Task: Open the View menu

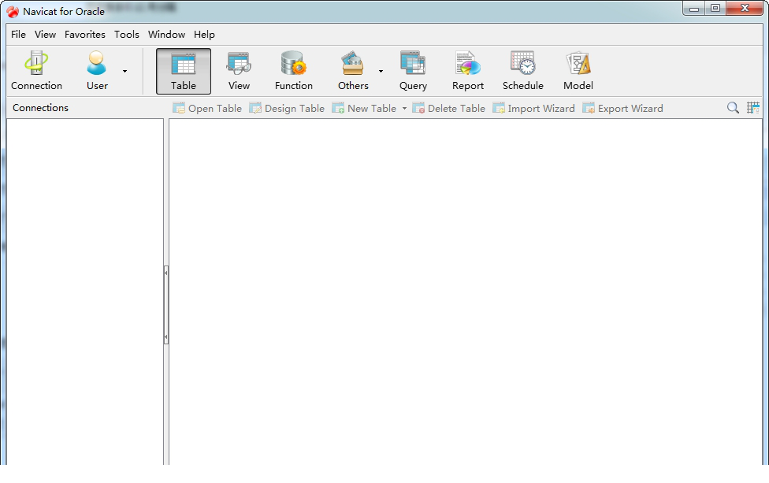Action: (x=45, y=35)
